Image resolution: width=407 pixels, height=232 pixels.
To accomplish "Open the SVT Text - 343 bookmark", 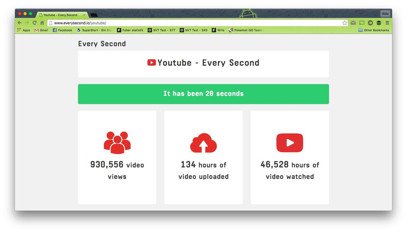I will (x=194, y=30).
